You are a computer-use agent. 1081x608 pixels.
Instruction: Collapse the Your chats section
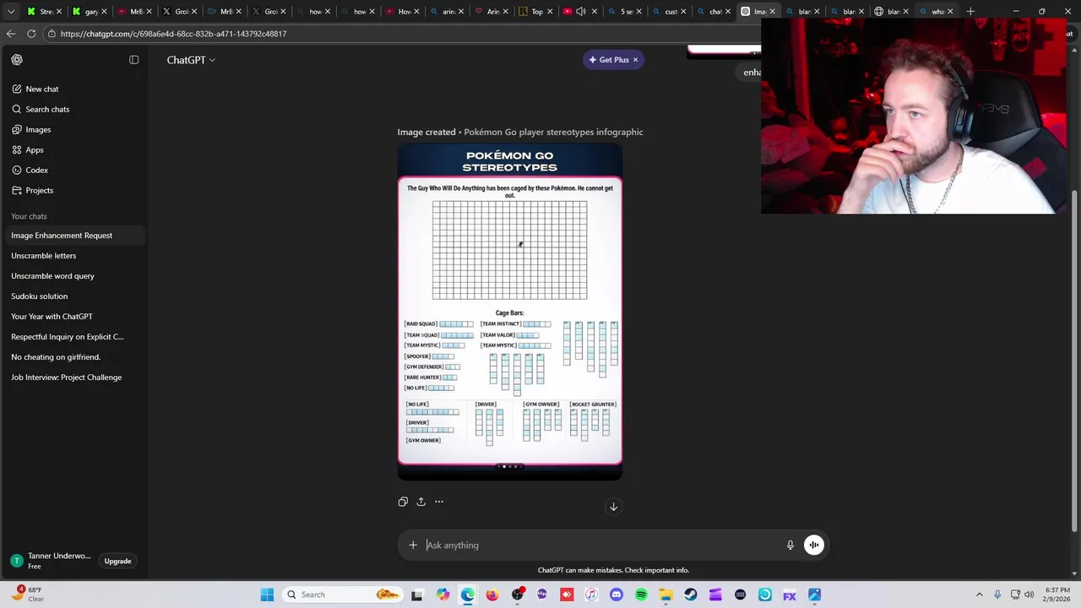(x=29, y=216)
